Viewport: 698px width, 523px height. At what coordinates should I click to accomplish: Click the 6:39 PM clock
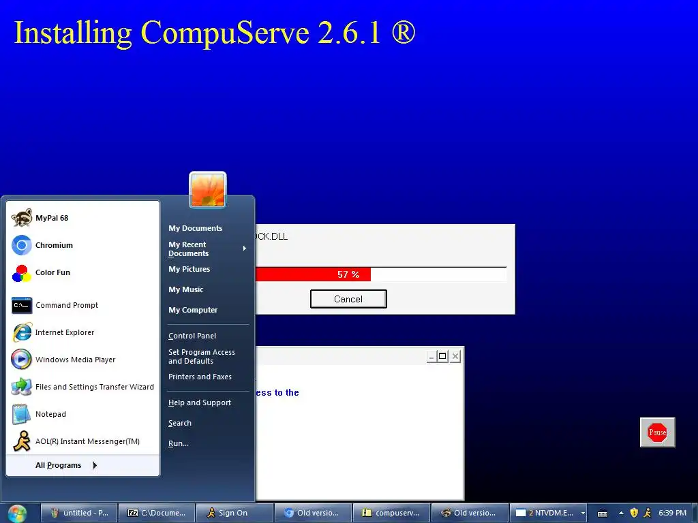tap(673, 513)
